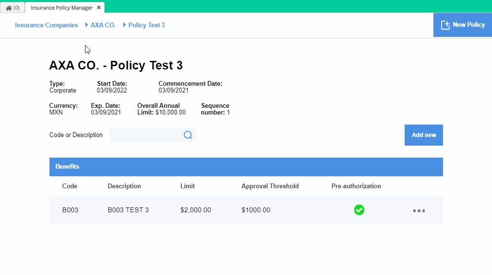Click the Benefits table header bar
The width and height of the screenshot is (492, 275).
coord(246,167)
